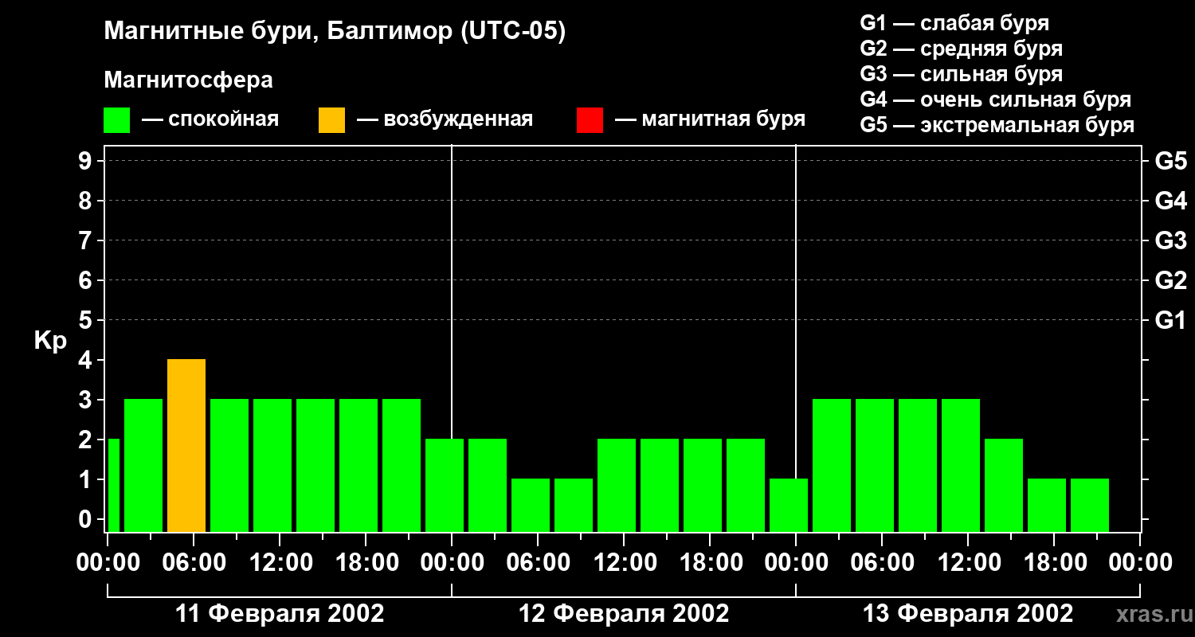Select the orange Kp 4 bar on 11 February
The image size is (1195, 637).
click(186, 445)
